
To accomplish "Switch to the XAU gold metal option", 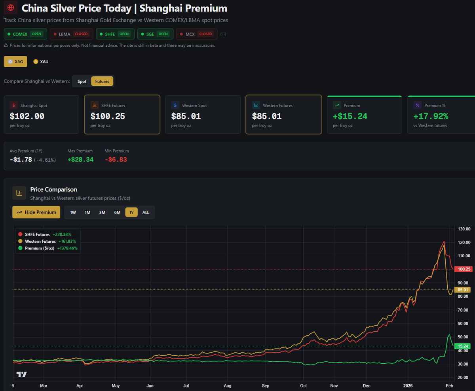I will coord(41,62).
